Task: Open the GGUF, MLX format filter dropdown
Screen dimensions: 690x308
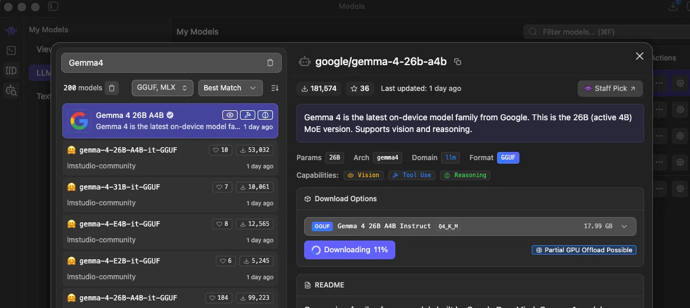Action: [162, 88]
